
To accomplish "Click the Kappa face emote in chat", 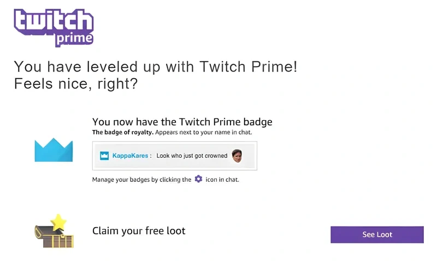I will pos(237,156).
